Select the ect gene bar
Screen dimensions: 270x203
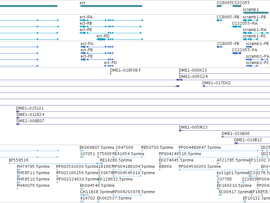[111, 6]
